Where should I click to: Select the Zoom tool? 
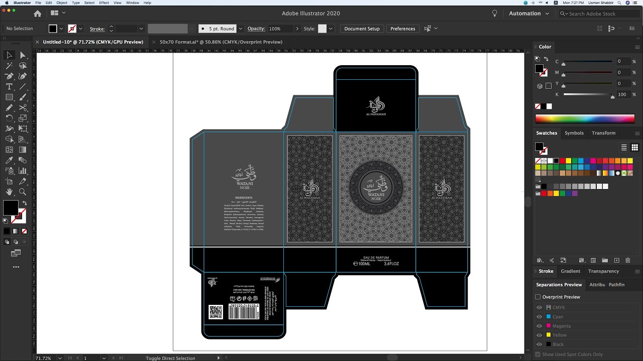click(x=23, y=192)
